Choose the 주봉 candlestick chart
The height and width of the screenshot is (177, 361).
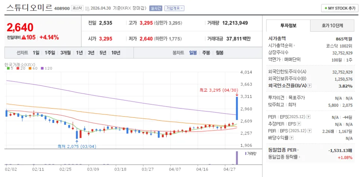pos(206,53)
